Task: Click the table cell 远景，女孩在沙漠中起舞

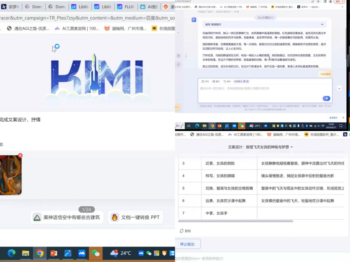Action: click(x=229, y=201)
